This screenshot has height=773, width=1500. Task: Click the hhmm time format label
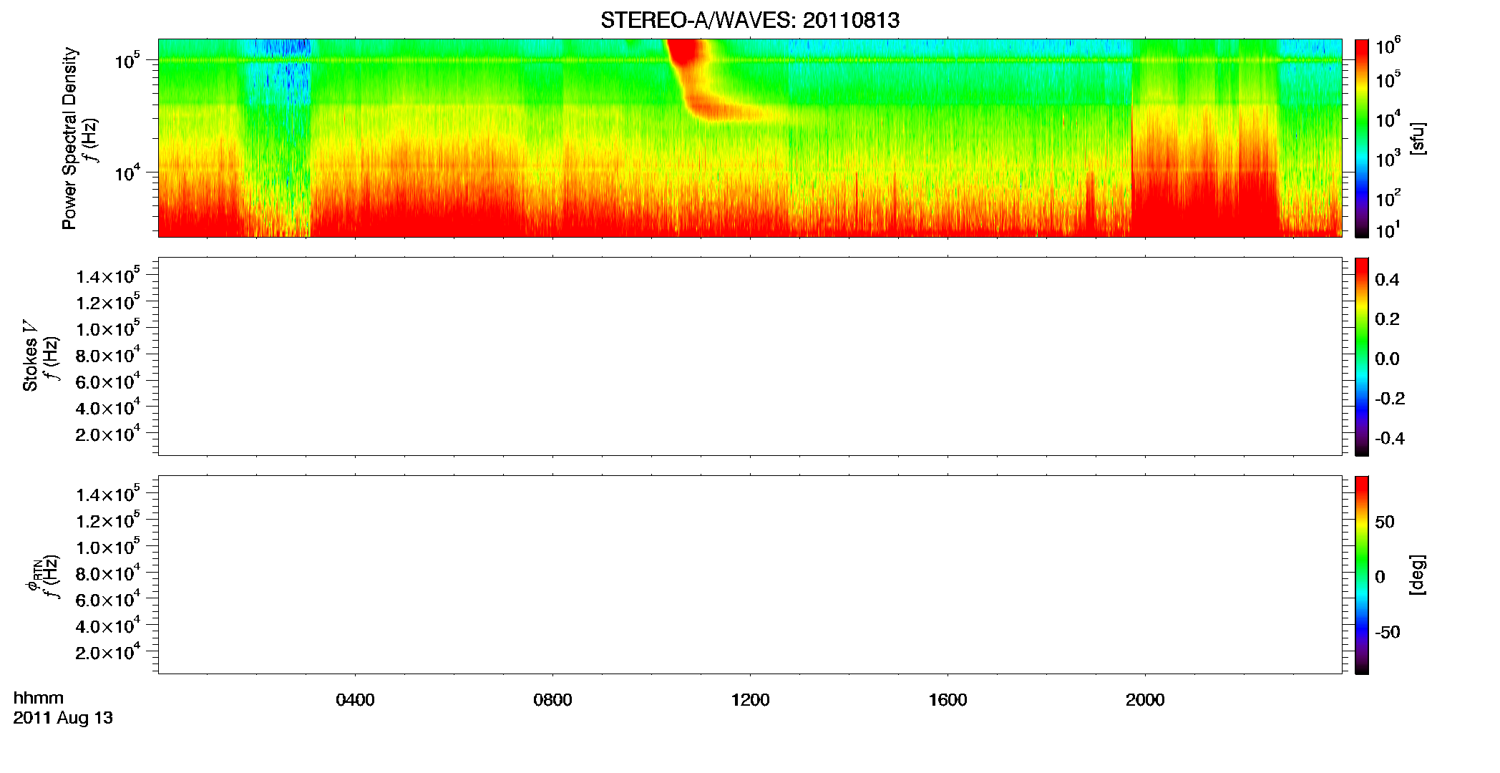pos(39,698)
